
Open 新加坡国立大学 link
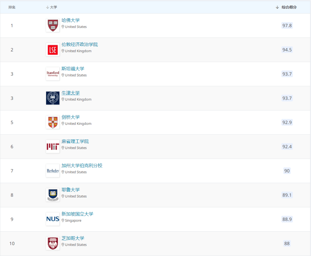(x=77, y=214)
